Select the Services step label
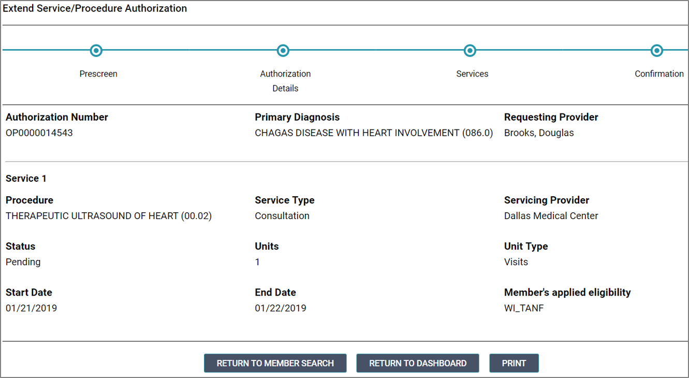 click(472, 74)
